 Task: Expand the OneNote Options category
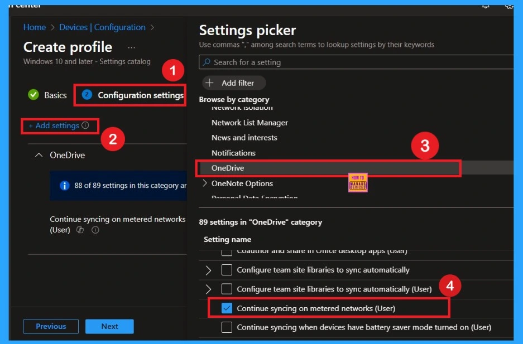click(204, 183)
